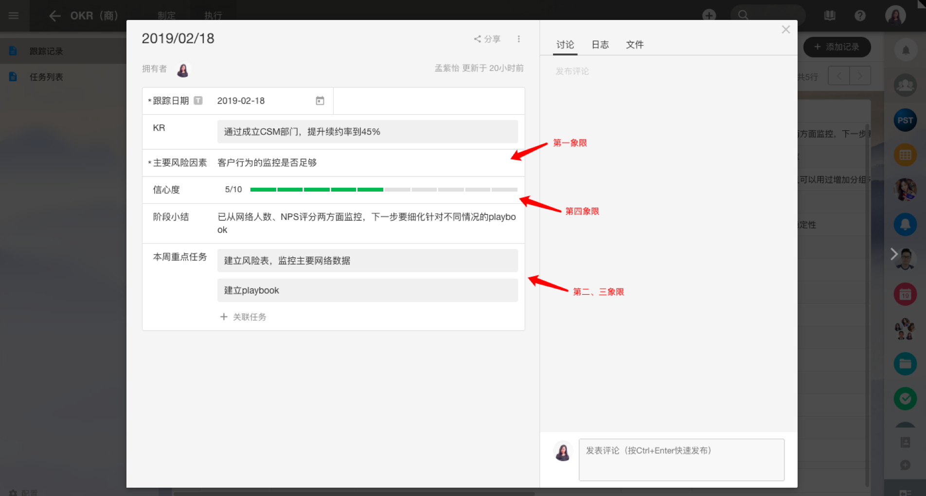Click the 关联任务 add link
Viewport: 926px width, 496px height.
point(243,317)
